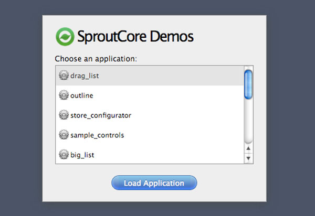The width and height of the screenshot is (315, 216).
Task: Click the scrollbar up arrow
Action: (x=248, y=148)
